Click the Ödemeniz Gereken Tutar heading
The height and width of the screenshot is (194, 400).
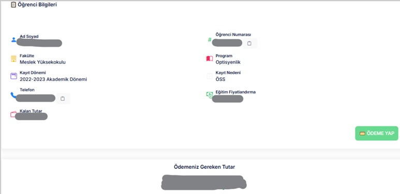[x=204, y=167]
